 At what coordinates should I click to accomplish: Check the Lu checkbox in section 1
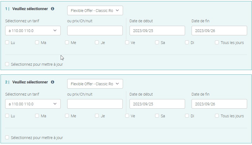tap(7, 42)
